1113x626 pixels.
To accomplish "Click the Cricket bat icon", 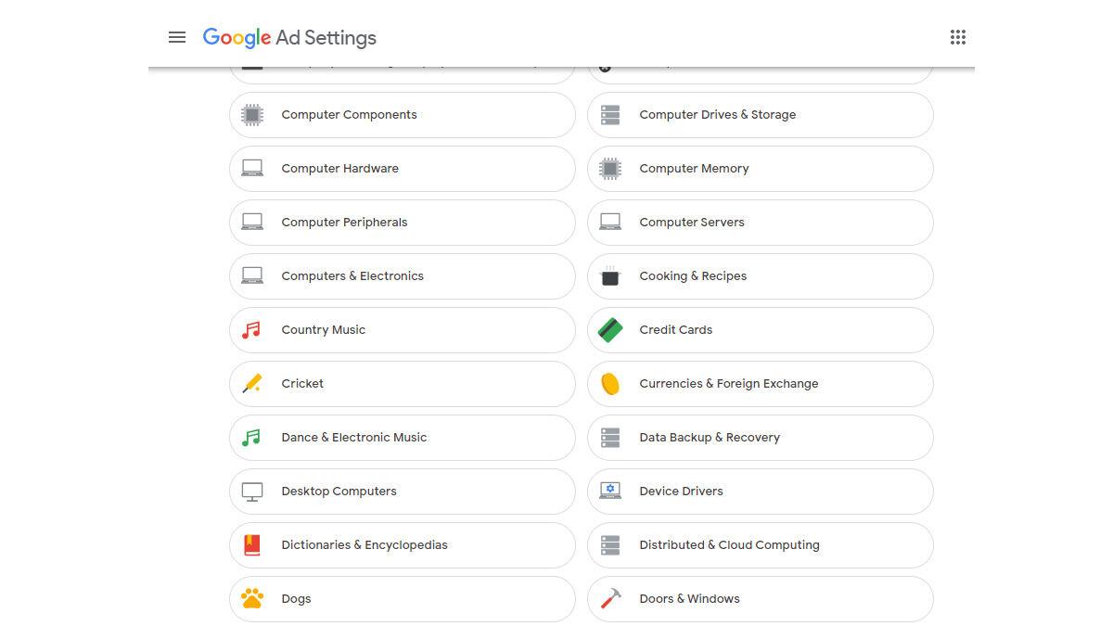I will click(251, 384).
